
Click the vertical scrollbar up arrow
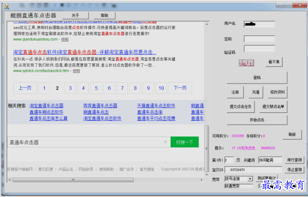[x=207, y=24]
